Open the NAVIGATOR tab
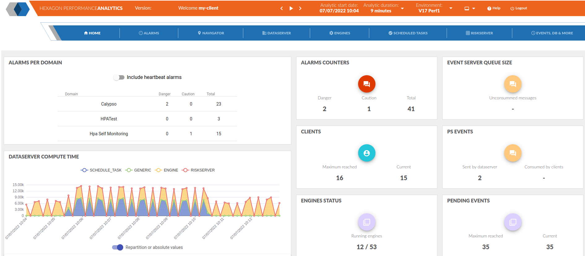585x256 pixels. pos(211,33)
